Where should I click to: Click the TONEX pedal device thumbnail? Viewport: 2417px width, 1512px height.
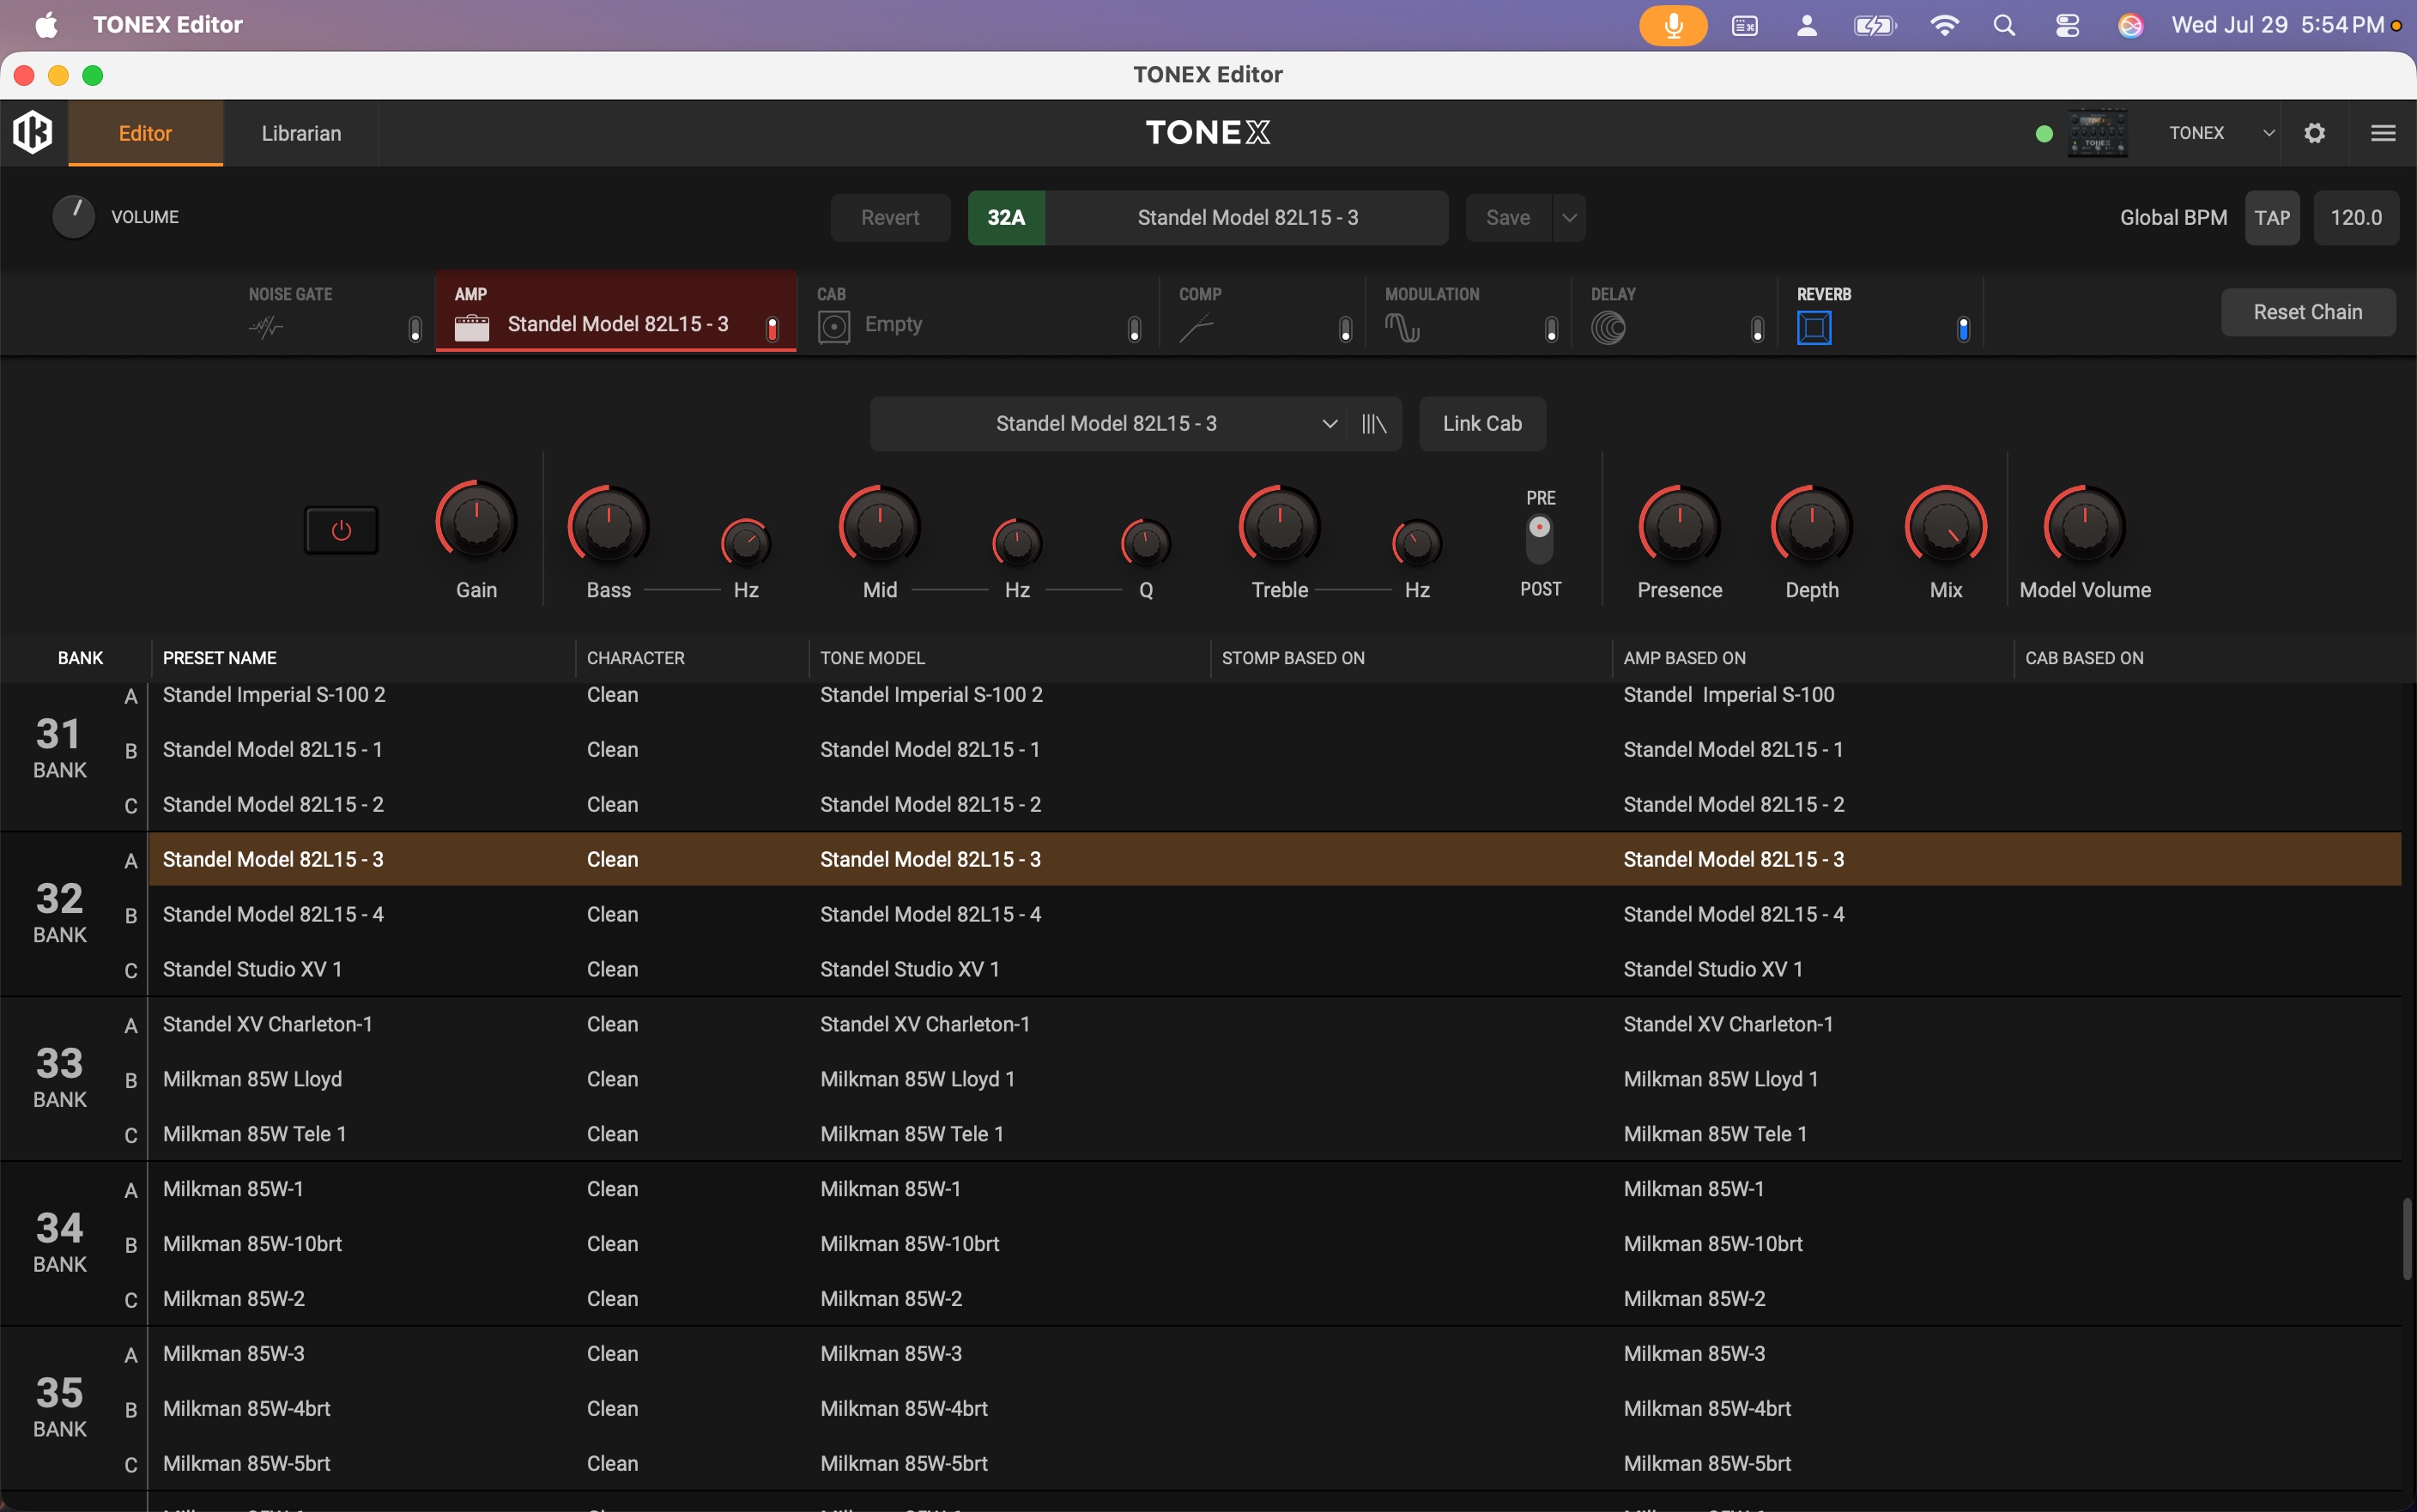[2097, 133]
